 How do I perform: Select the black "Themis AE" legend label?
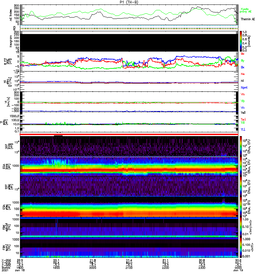point(248,19)
